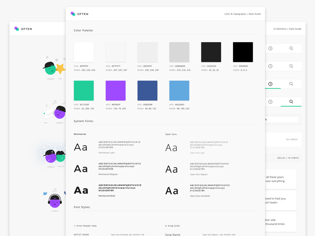315x236 pixels.
Task: Click the two characters with shared cap illustration
Action: (54, 156)
